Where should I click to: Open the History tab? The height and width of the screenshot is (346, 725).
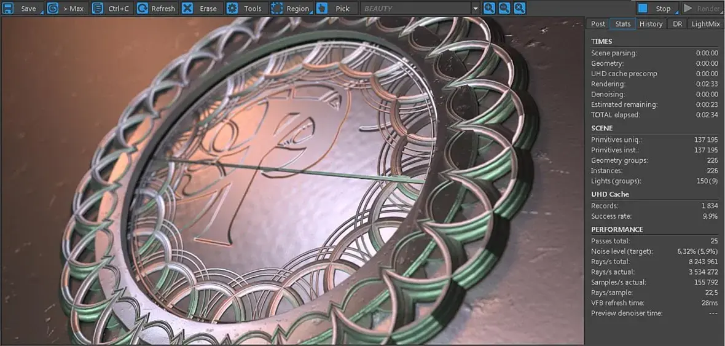651,23
